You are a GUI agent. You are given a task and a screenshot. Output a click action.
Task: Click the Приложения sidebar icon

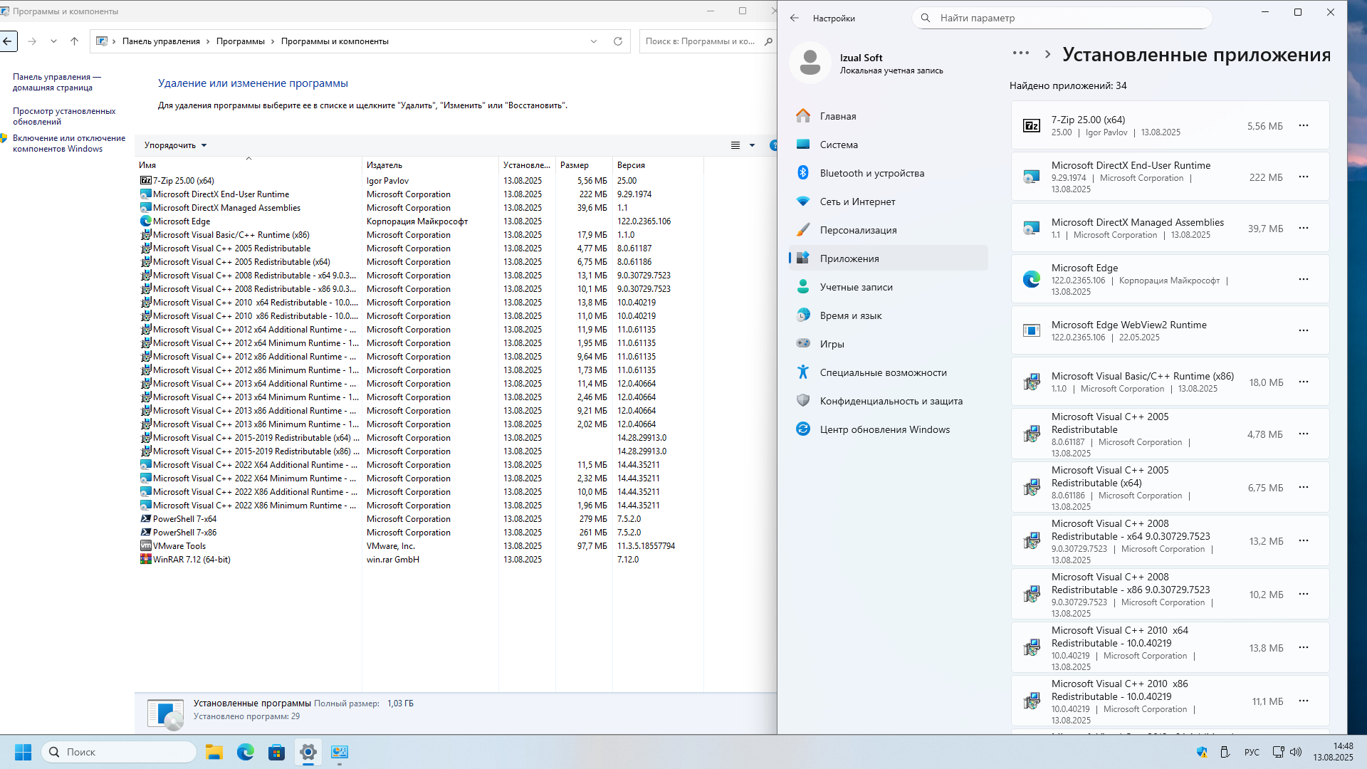pyautogui.click(x=803, y=258)
